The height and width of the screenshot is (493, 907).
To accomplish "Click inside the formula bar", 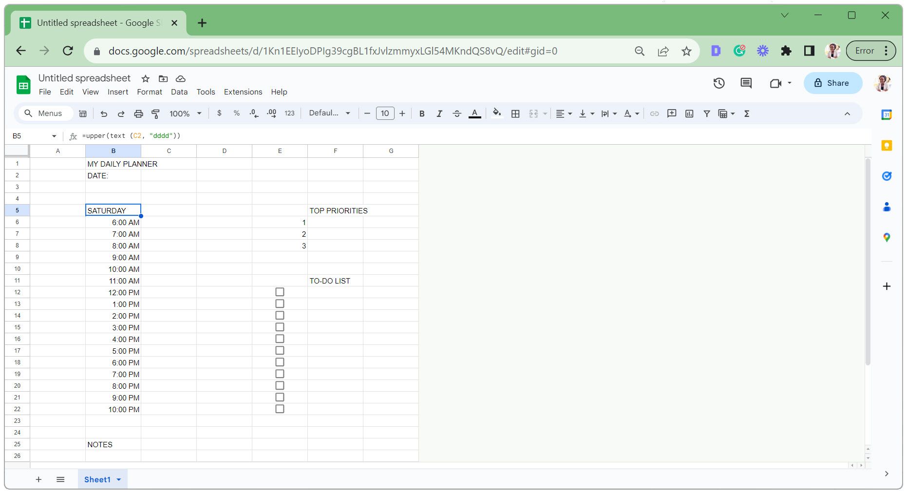I will [x=195, y=136].
